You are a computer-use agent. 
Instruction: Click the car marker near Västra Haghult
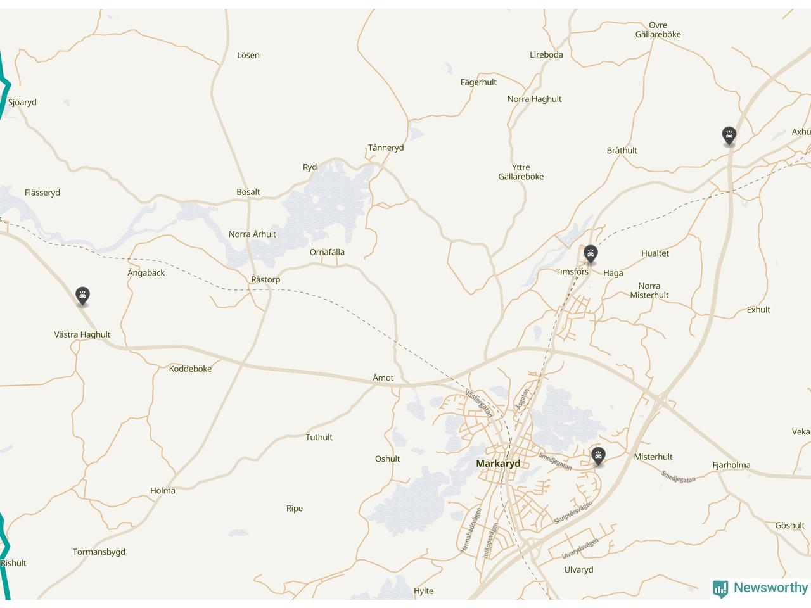(82, 296)
